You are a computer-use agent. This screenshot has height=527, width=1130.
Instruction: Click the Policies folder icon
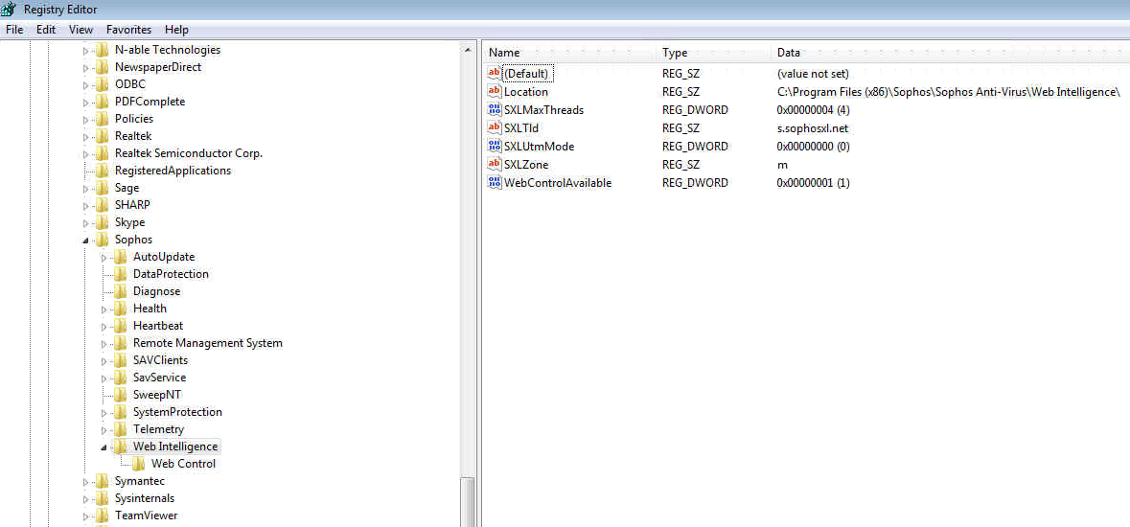103,119
